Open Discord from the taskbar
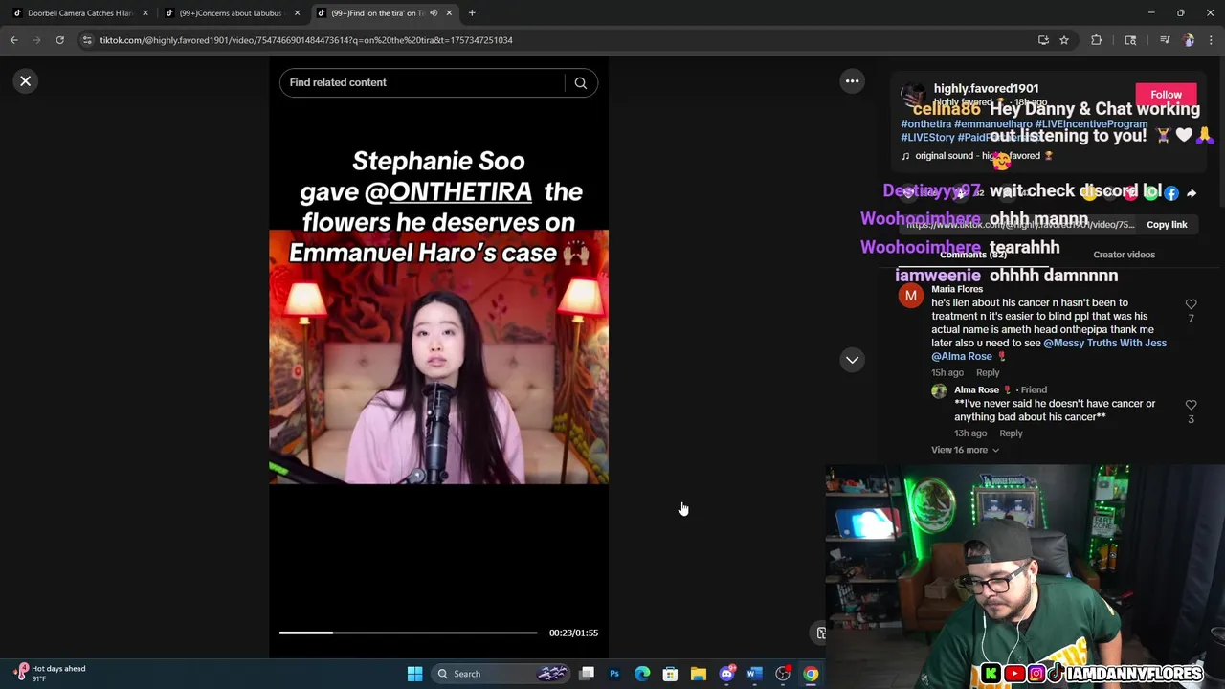Viewport: 1225px width, 689px height. (x=727, y=674)
